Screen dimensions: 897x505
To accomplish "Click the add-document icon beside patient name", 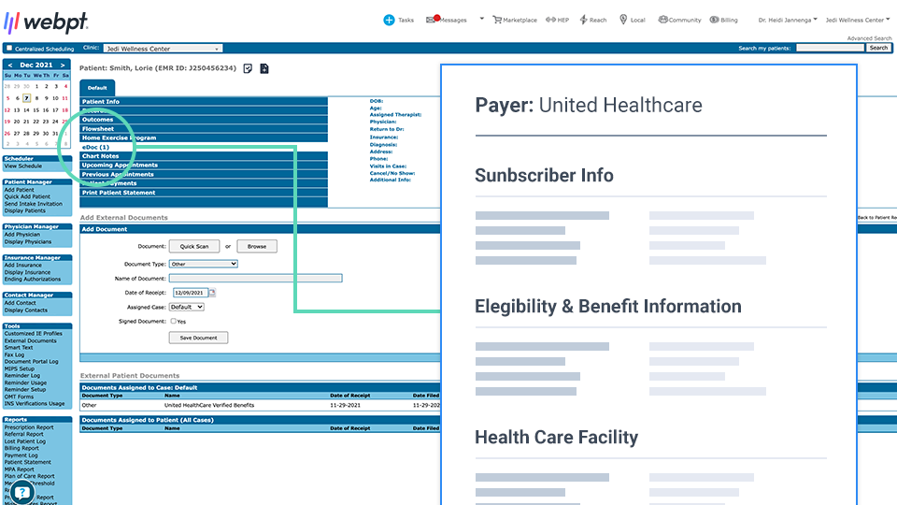I will 264,68.
